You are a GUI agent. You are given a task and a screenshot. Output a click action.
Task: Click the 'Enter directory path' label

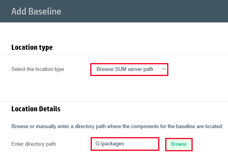tap(34, 144)
